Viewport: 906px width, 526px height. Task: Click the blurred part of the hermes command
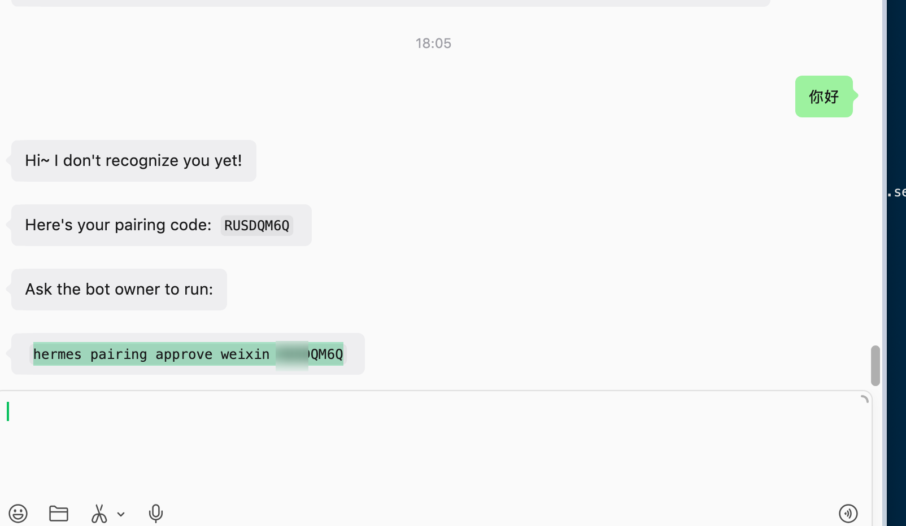[292, 354]
